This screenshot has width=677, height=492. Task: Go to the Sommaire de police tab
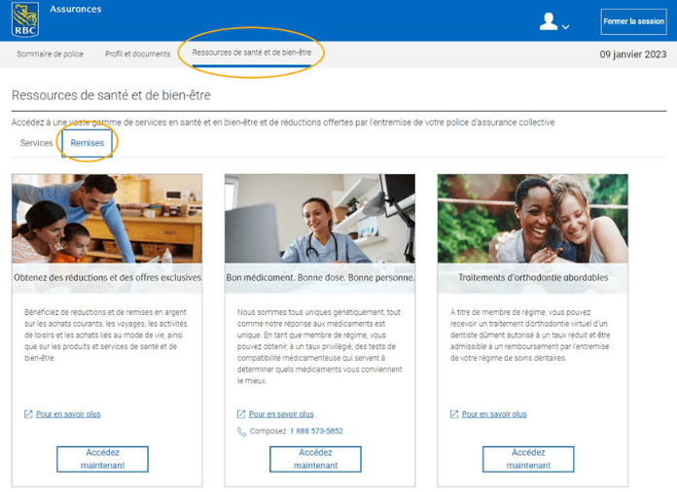(51, 54)
